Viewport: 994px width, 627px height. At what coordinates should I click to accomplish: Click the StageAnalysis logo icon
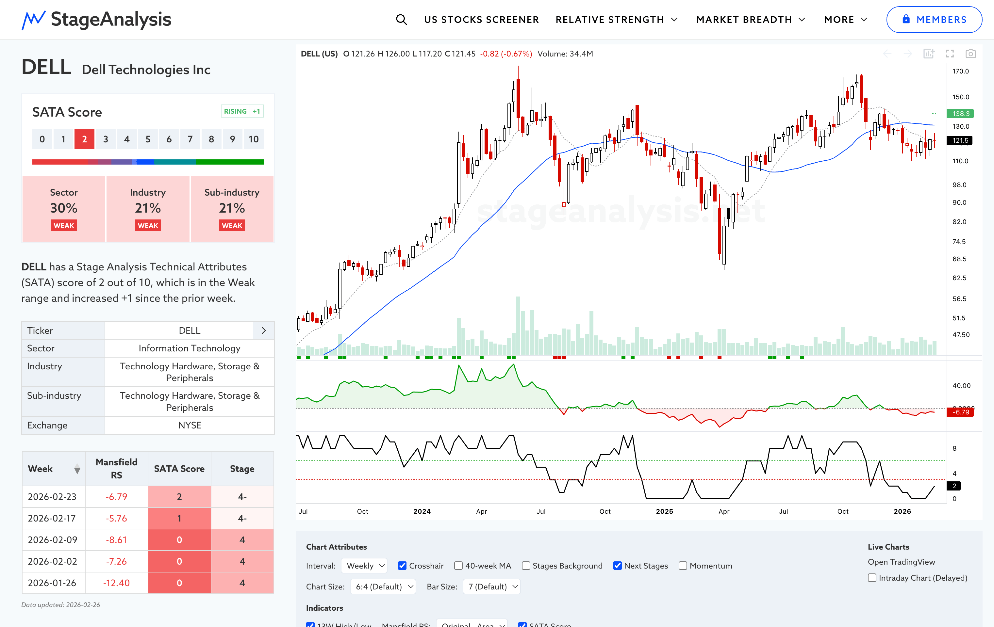click(x=33, y=19)
